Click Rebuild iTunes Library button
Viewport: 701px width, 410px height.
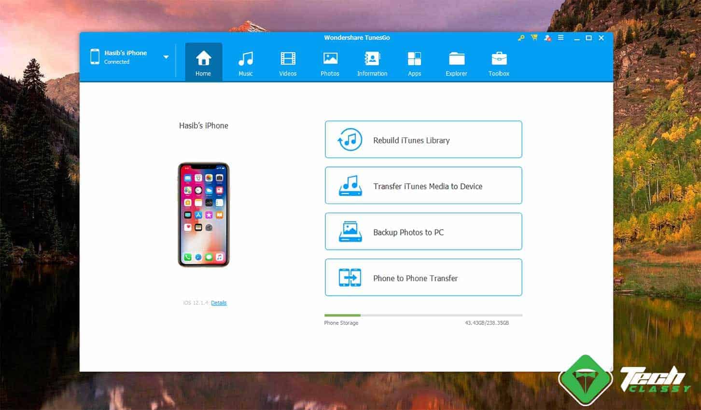(x=423, y=140)
